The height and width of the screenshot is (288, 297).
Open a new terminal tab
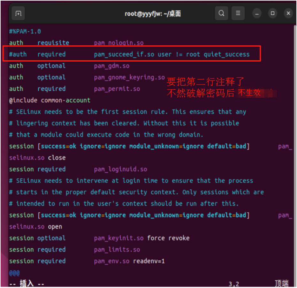pyautogui.click(x=18, y=13)
